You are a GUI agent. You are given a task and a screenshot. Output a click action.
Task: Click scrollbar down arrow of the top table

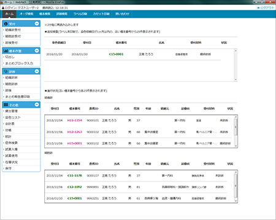click(236, 79)
